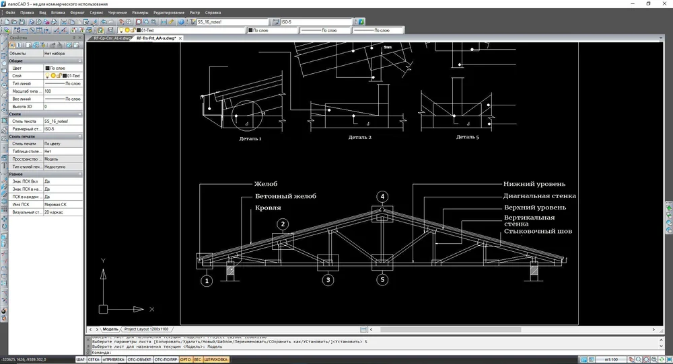This screenshot has width=673, height=364.
Task: Click the Масштаб типа value 100
Action: pyautogui.click(x=63, y=91)
